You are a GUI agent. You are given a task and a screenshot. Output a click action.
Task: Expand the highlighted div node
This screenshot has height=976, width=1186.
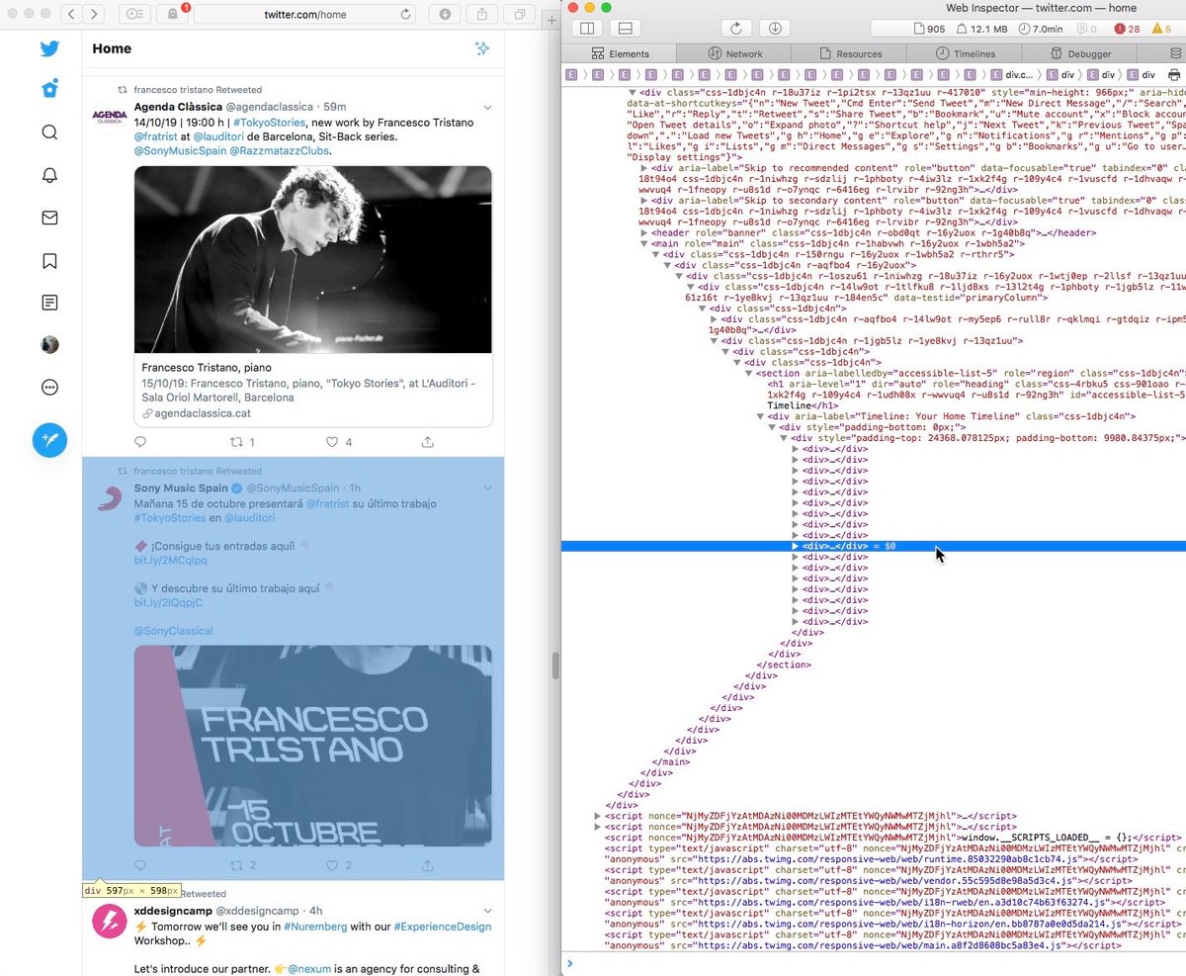795,546
